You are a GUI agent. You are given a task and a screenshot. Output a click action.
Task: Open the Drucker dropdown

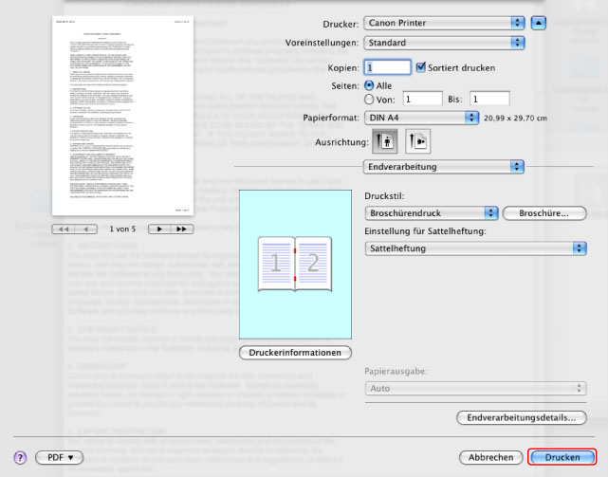pyautogui.click(x=444, y=22)
